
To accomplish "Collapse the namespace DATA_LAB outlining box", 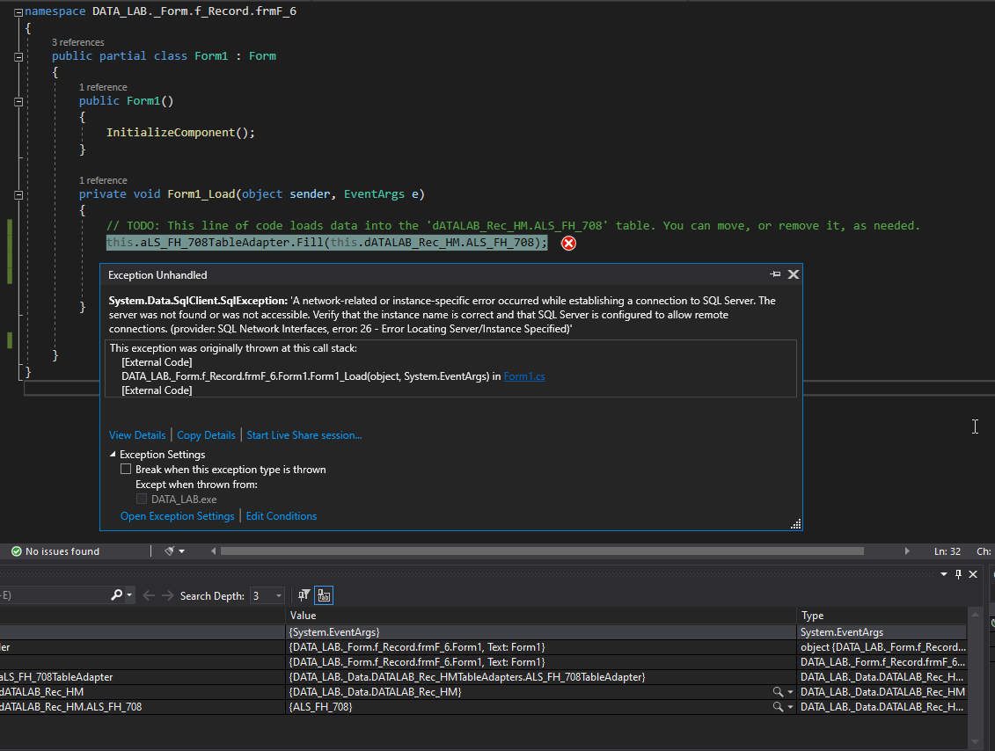I will (x=18, y=12).
